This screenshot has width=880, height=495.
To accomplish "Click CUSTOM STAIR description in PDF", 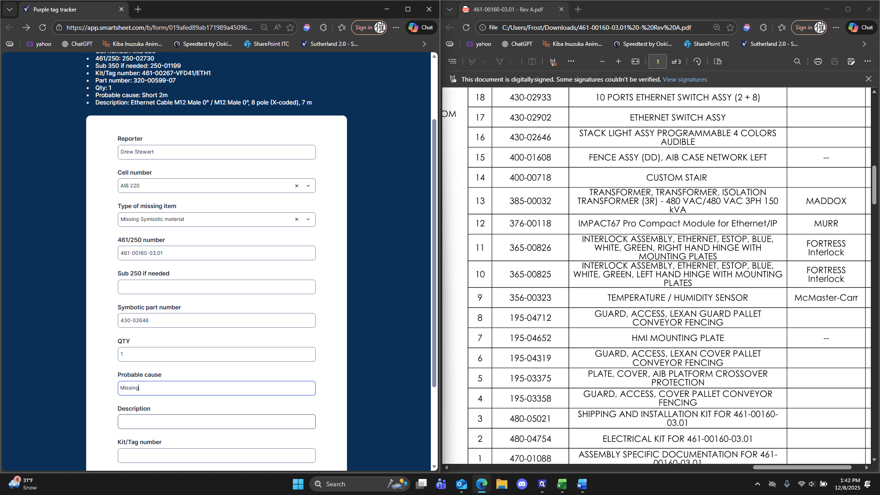I will (x=676, y=178).
